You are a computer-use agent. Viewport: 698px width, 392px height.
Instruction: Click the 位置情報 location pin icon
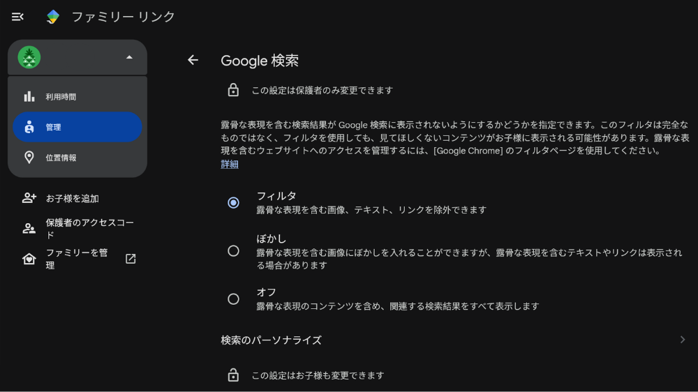coord(29,158)
